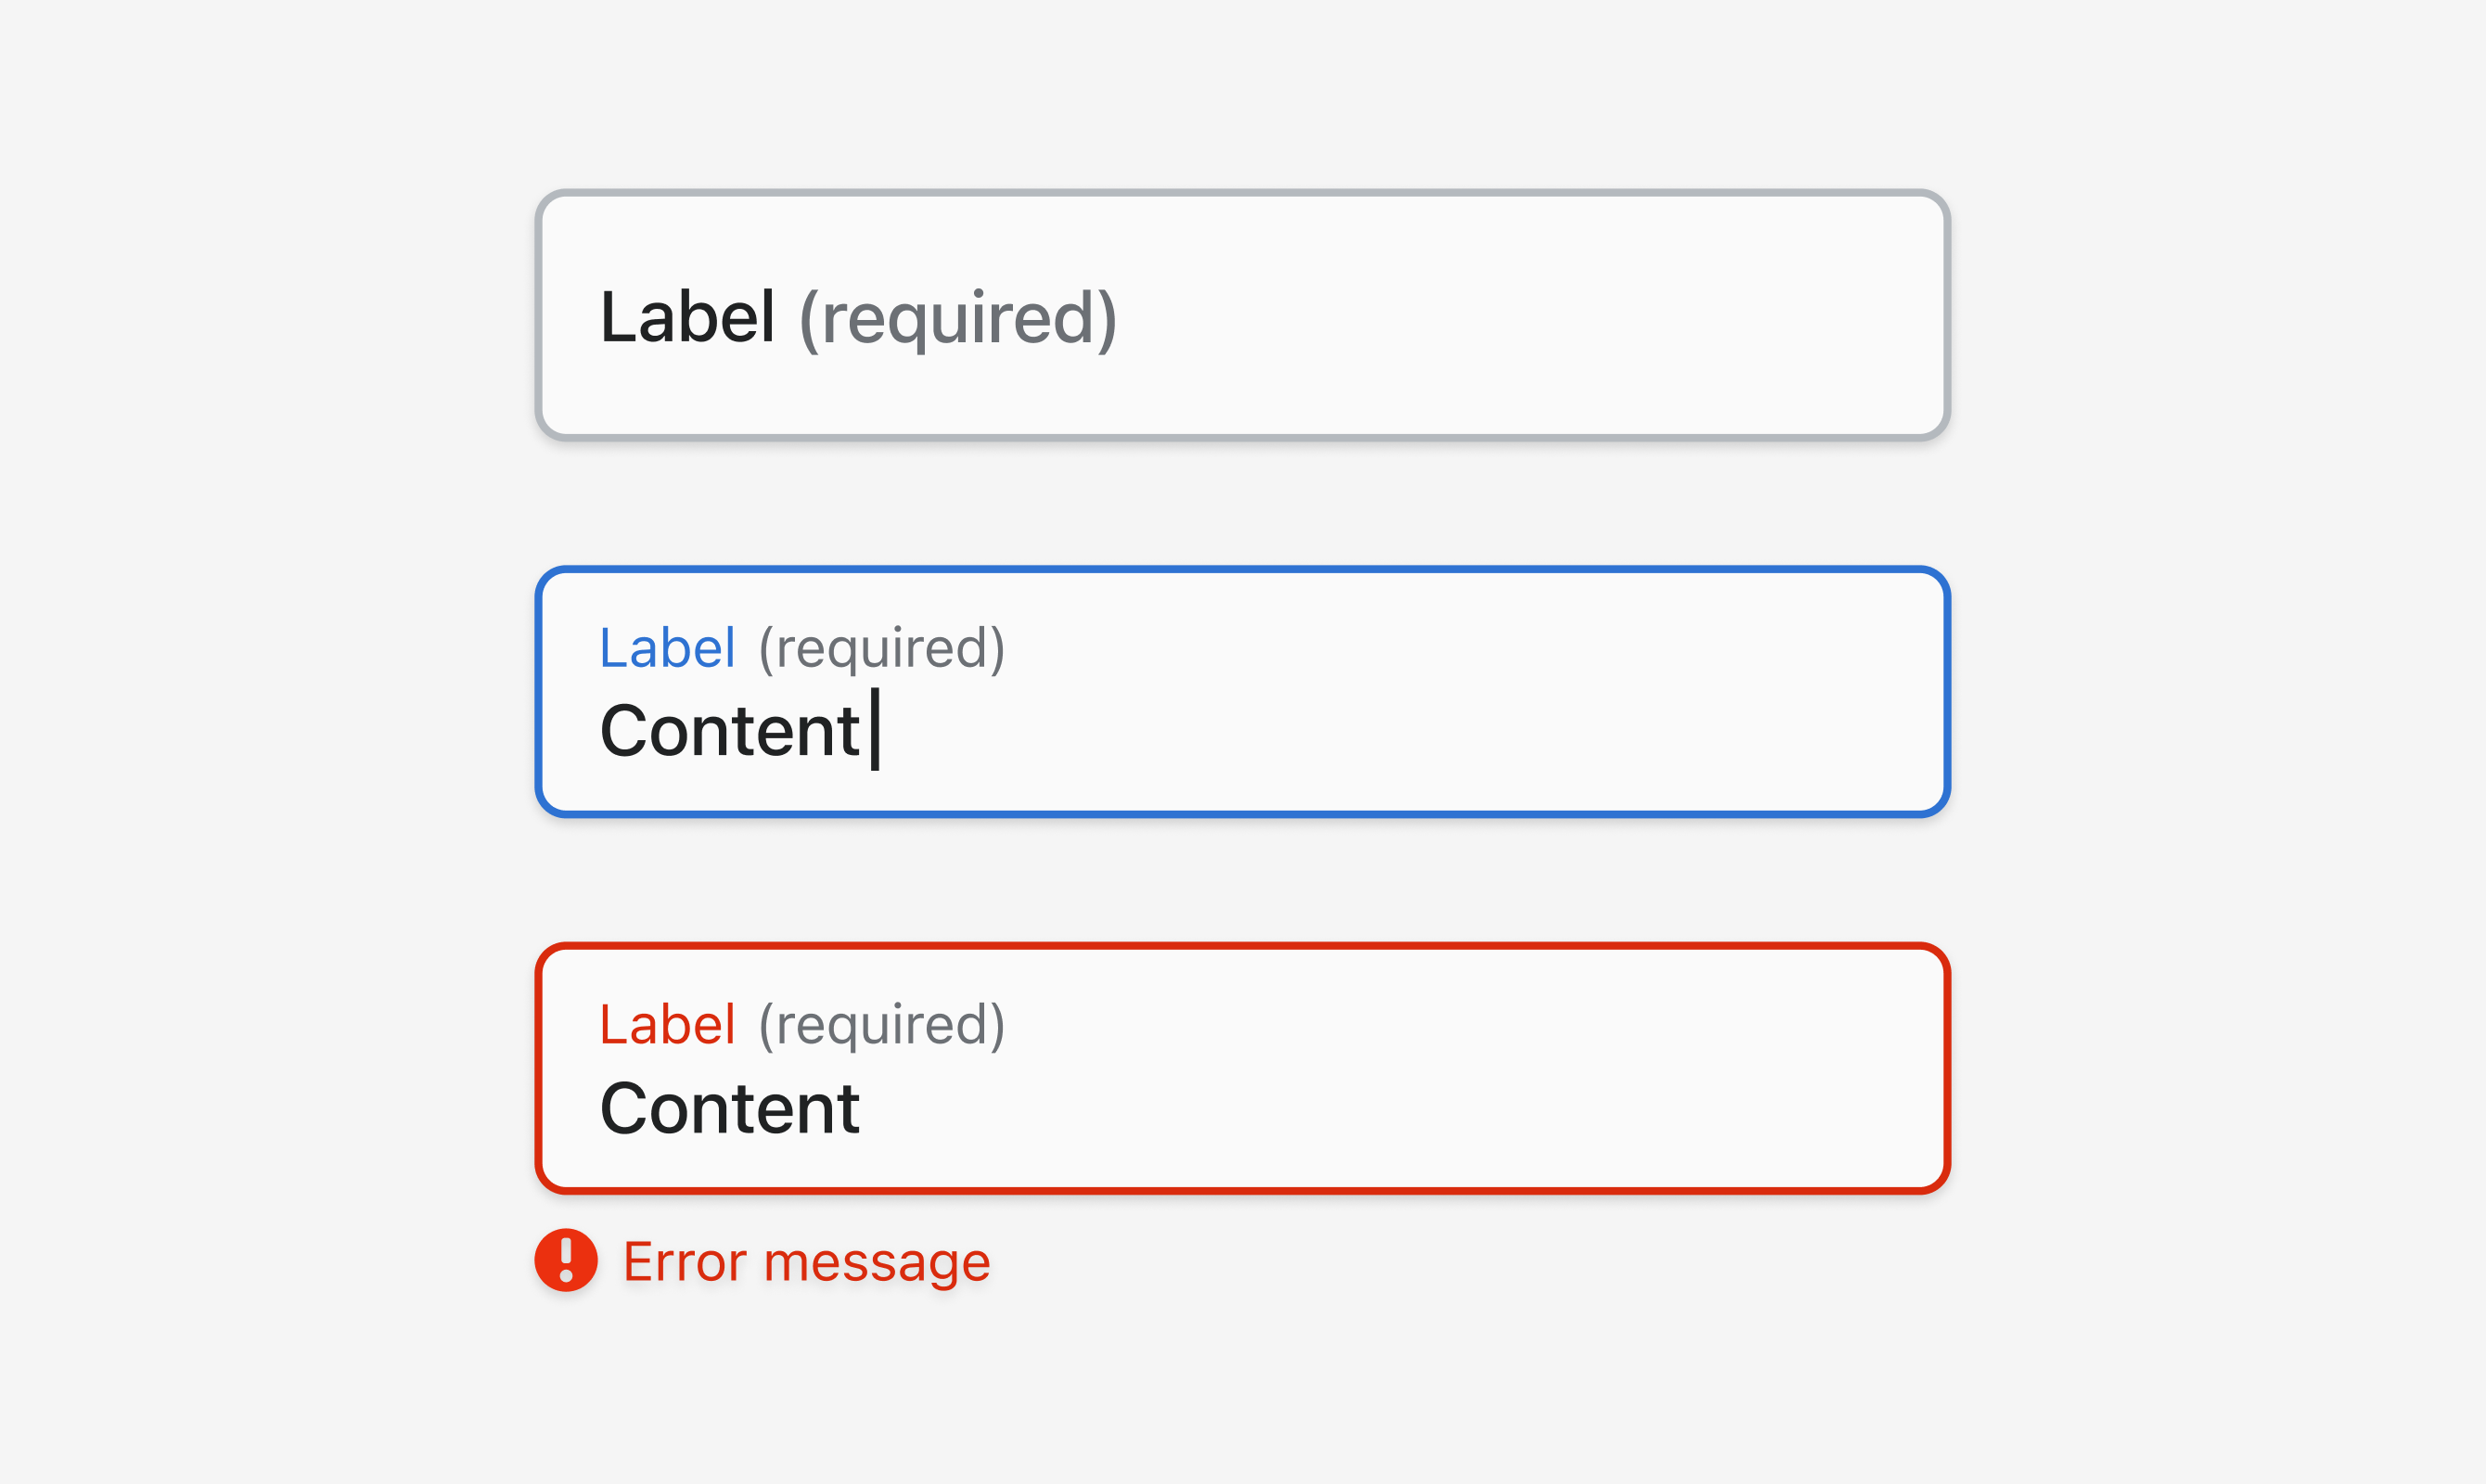Click the blue 'Label' text
The image size is (2486, 1484).
[667, 648]
